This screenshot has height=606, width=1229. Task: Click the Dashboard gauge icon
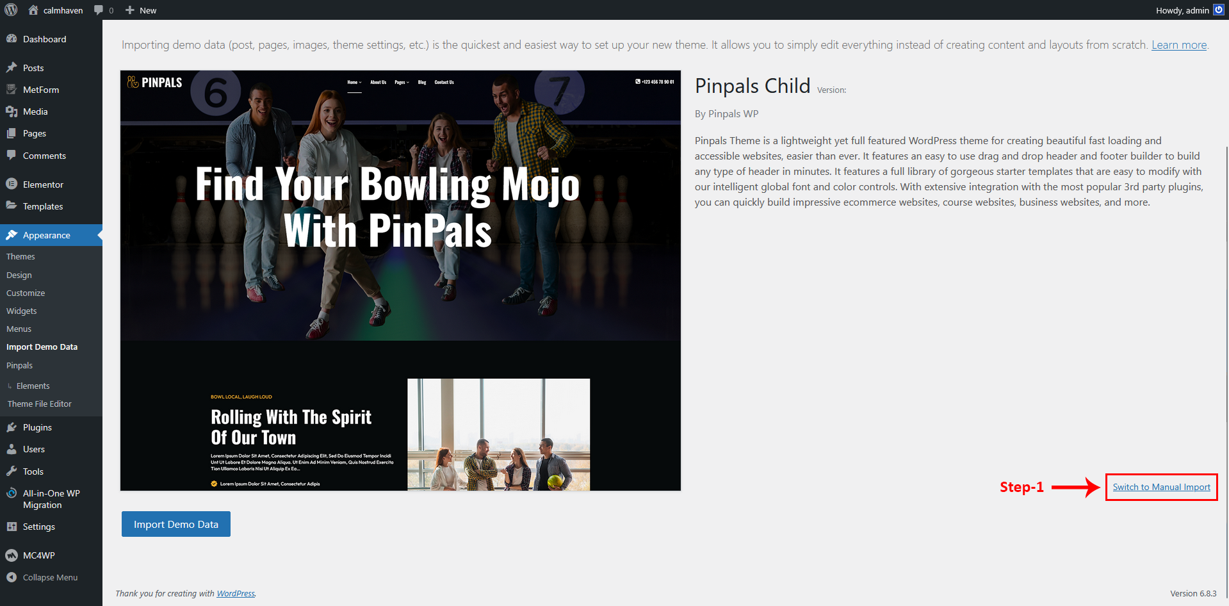coord(12,39)
